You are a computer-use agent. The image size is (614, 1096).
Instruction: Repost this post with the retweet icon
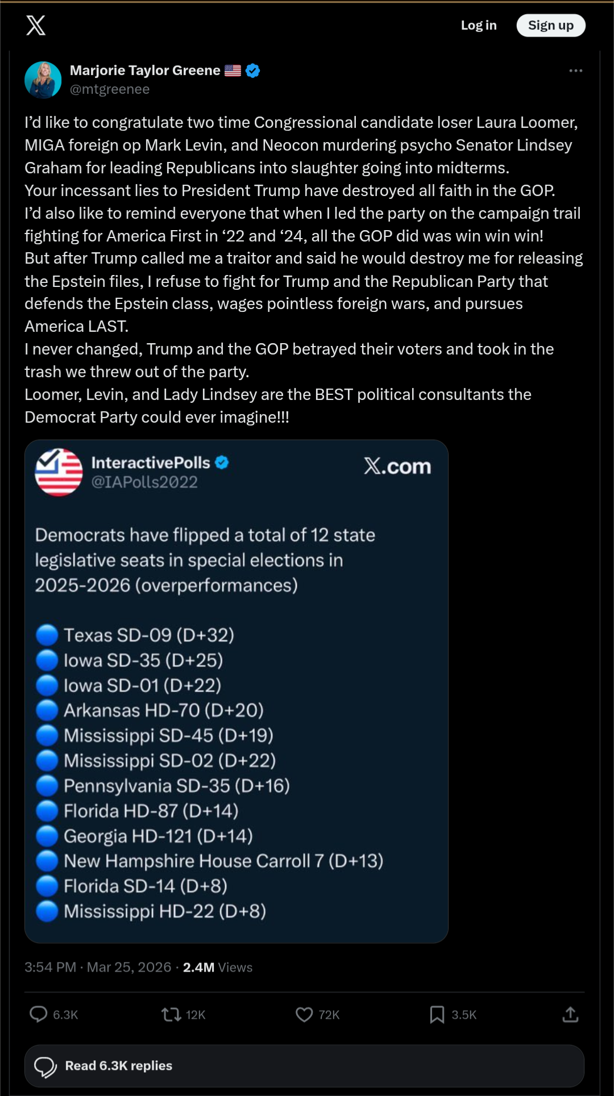[171, 1014]
